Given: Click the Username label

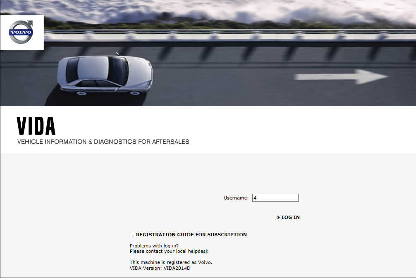Looking at the screenshot, I should tap(236, 198).
